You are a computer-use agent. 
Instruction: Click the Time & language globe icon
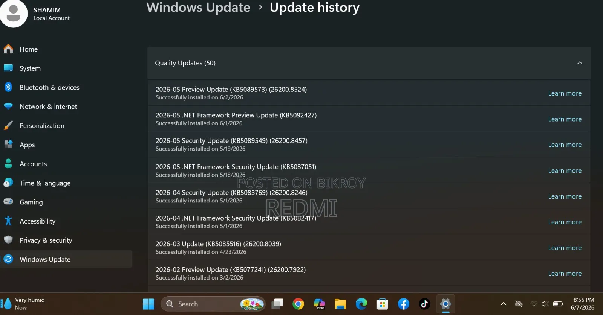point(8,183)
